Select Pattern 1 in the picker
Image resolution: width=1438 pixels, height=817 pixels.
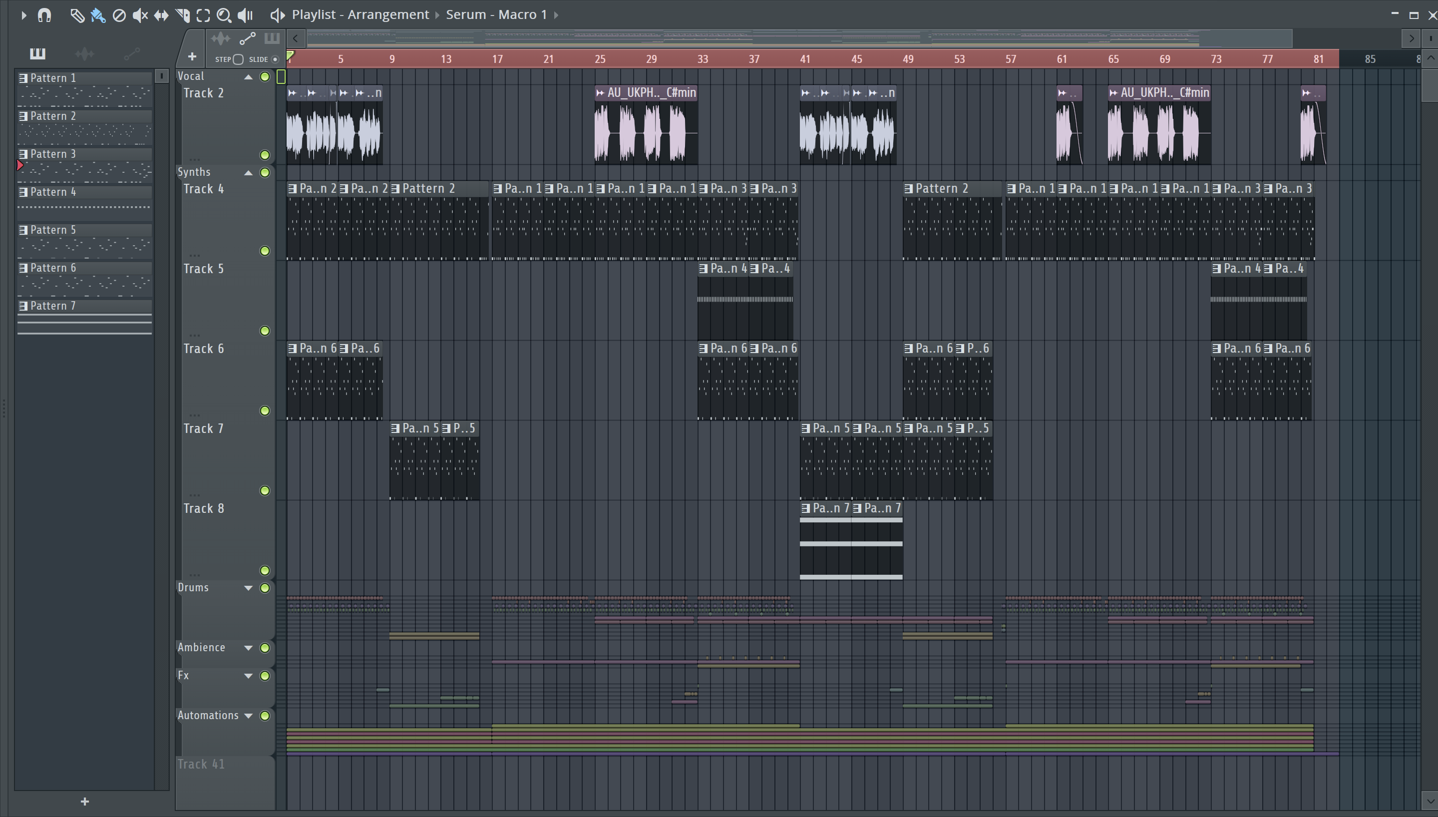click(85, 89)
